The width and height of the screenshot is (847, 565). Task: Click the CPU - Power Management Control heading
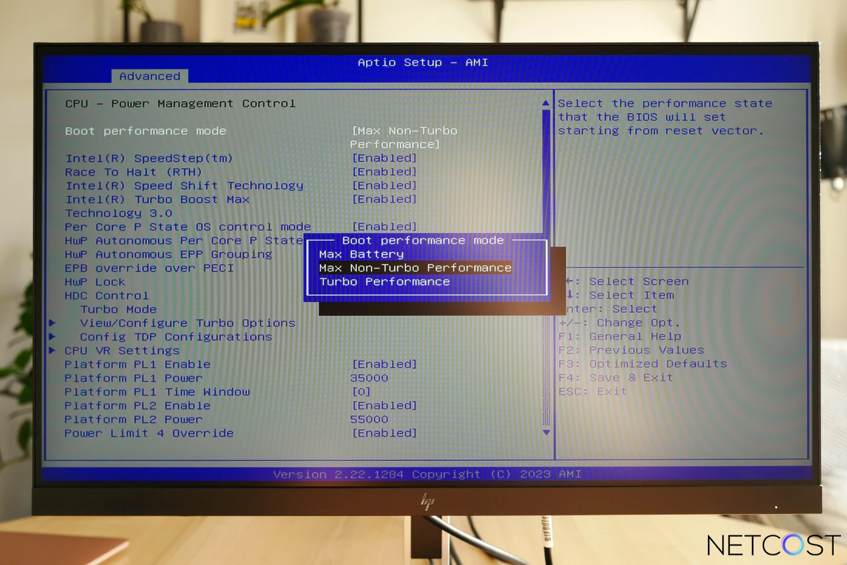(180, 104)
